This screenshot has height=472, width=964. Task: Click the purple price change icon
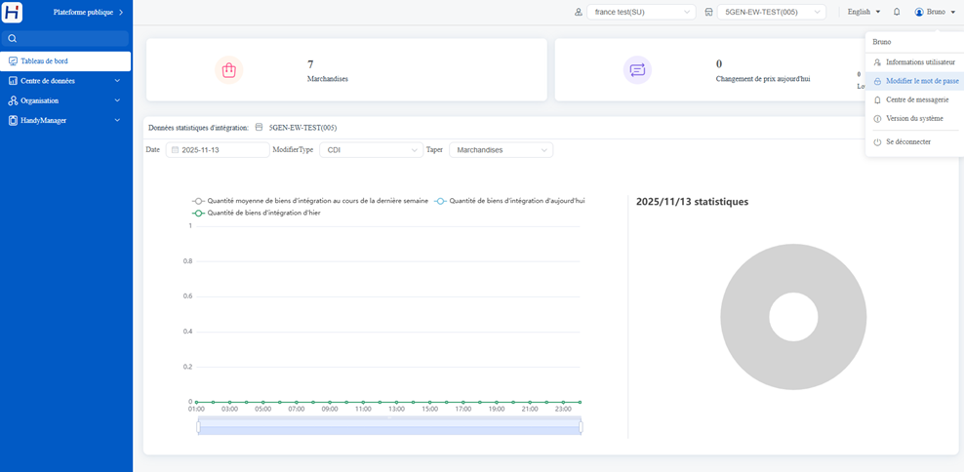(x=637, y=70)
